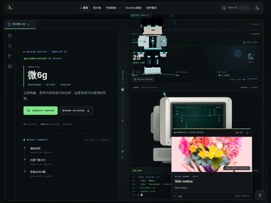This screenshot has width=271, height=203.
Task: Open the 答案在风中飘 commit entry
Action: click(38, 172)
